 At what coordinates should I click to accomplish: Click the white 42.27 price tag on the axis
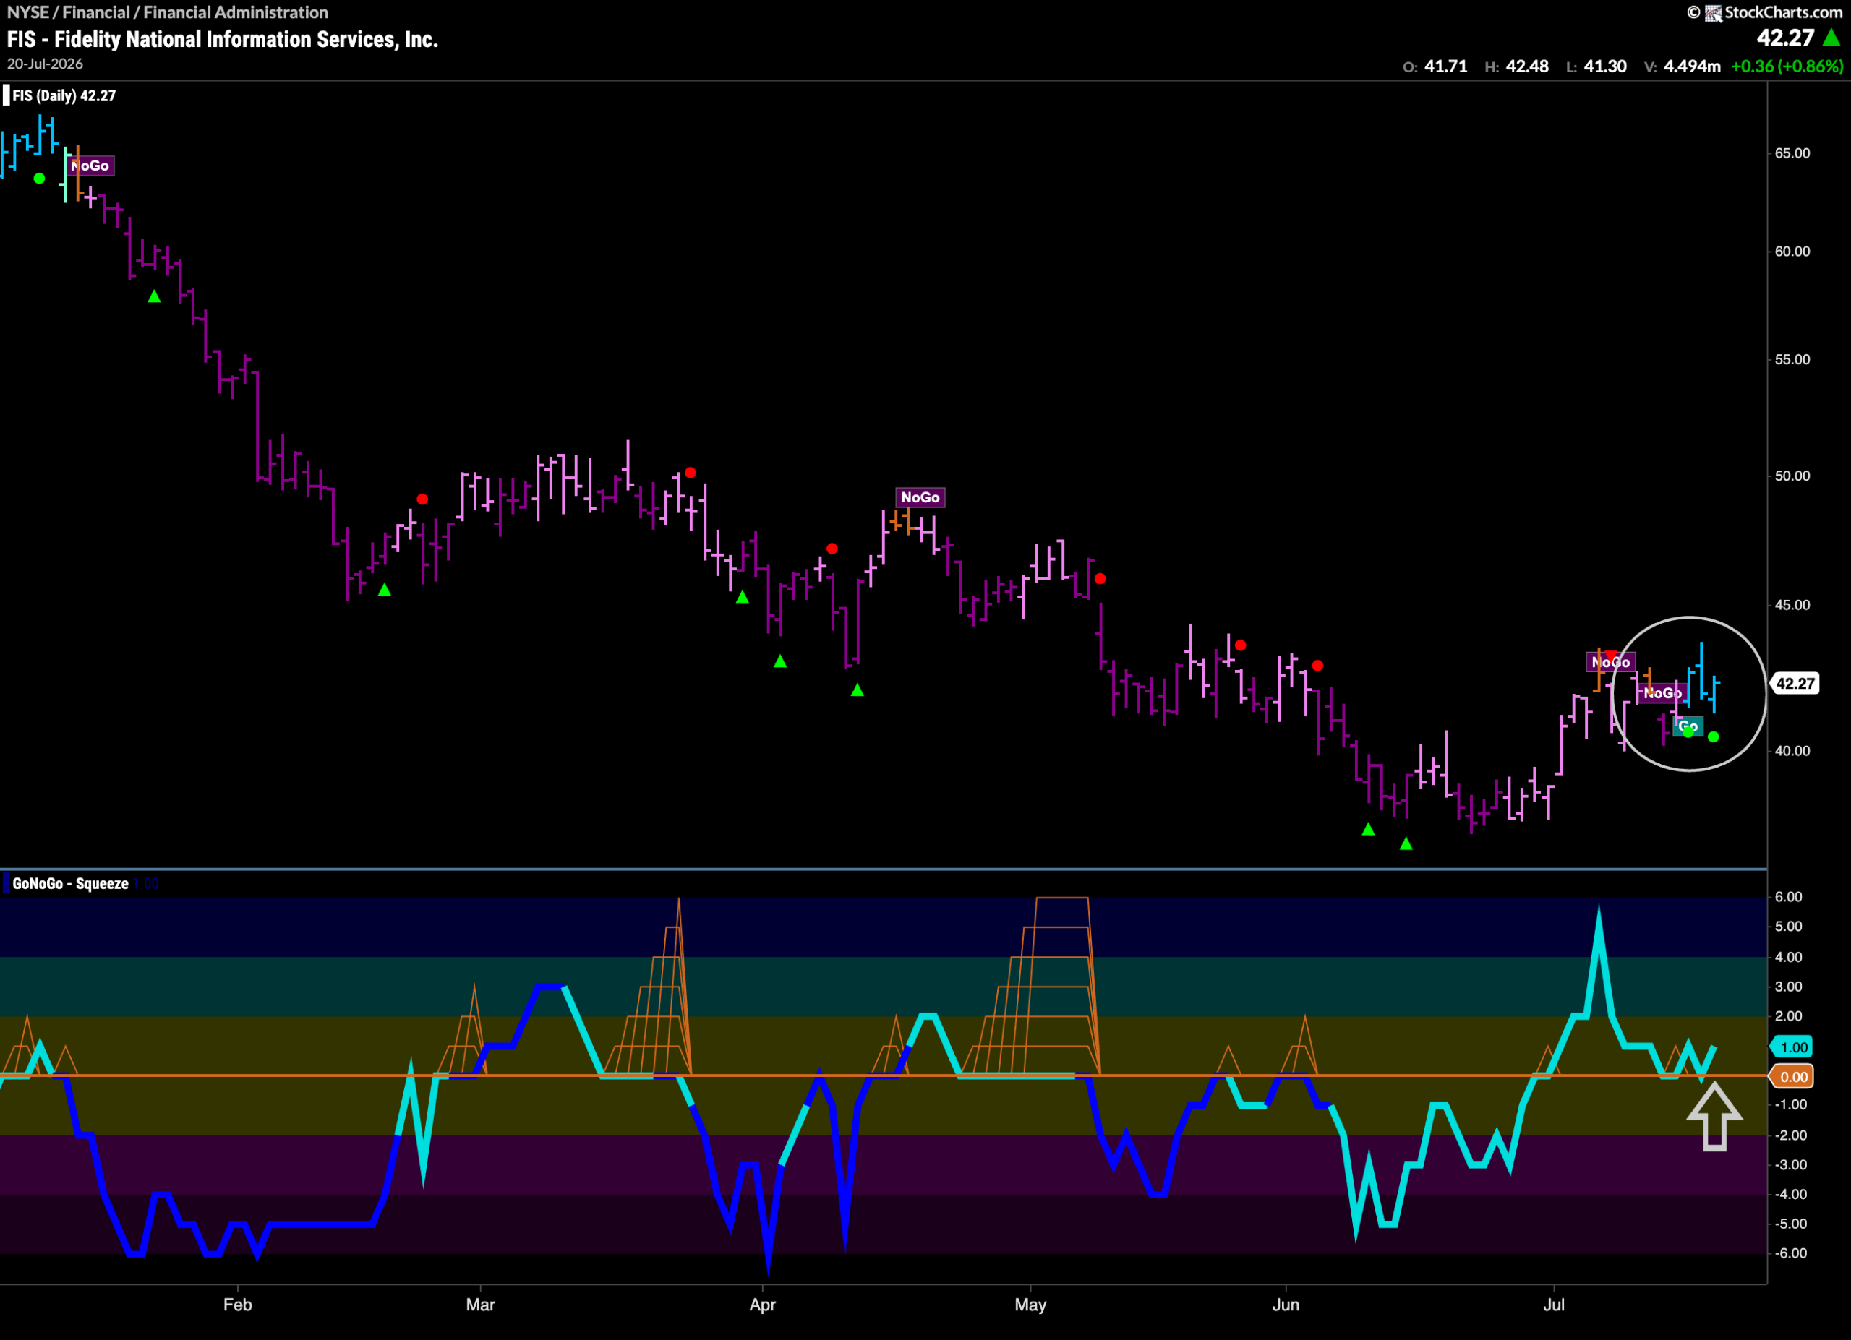[1795, 684]
